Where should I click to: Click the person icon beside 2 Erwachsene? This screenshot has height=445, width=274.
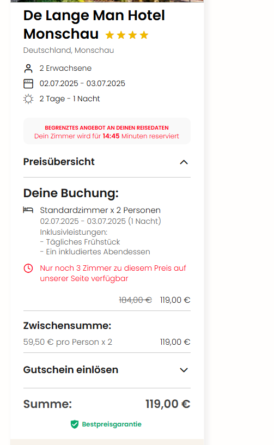click(x=28, y=69)
